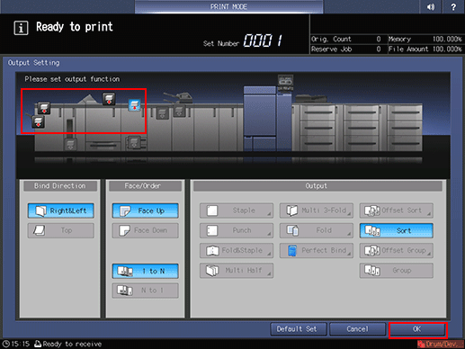Image resolution: width=465 pixels, height=349 pixels.
Task: Click the Memory 100.000% readout
Action: pyautogui.click(x=425, y=40)
